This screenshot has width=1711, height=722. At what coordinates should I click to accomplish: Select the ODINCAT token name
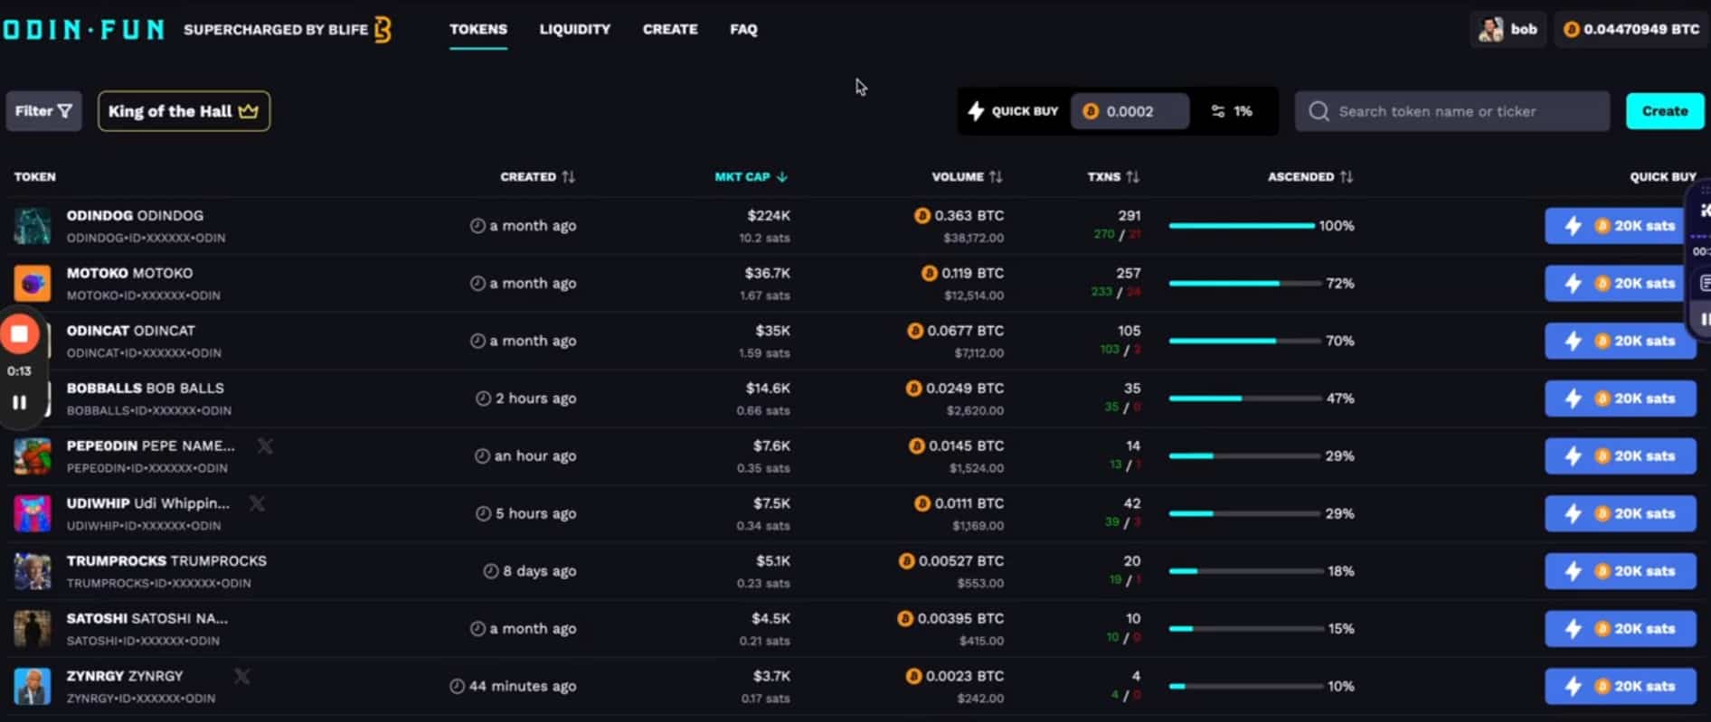click(x=130, y=331)
